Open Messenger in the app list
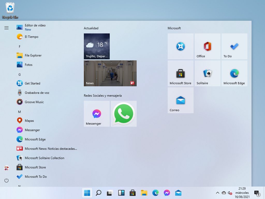 tap(47, 130)
